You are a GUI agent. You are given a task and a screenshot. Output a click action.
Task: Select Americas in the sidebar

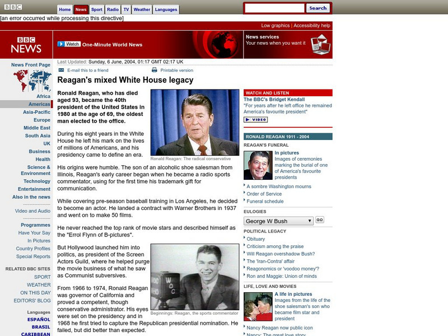click(x=39, y=104)
